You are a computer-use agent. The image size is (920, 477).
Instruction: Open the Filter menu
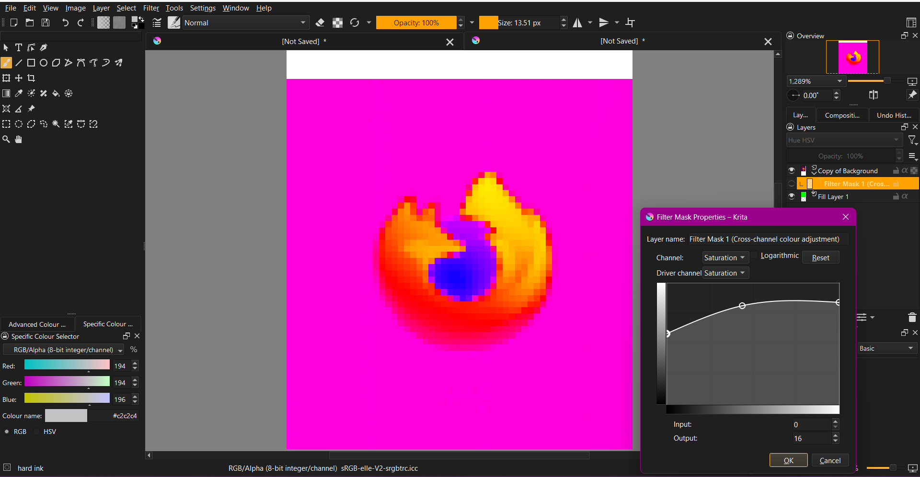151,8
